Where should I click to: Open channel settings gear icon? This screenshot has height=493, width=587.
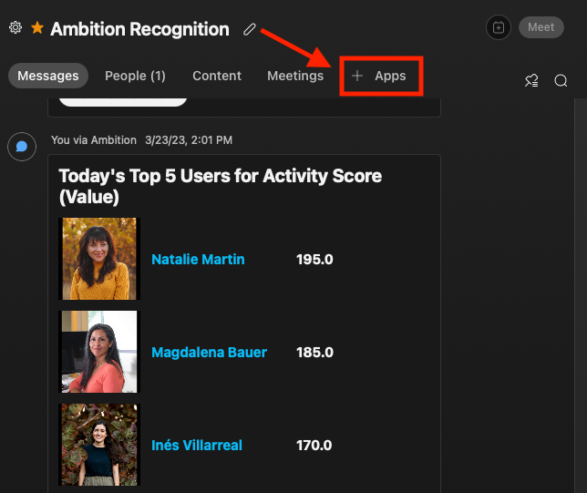pos(15,28)
